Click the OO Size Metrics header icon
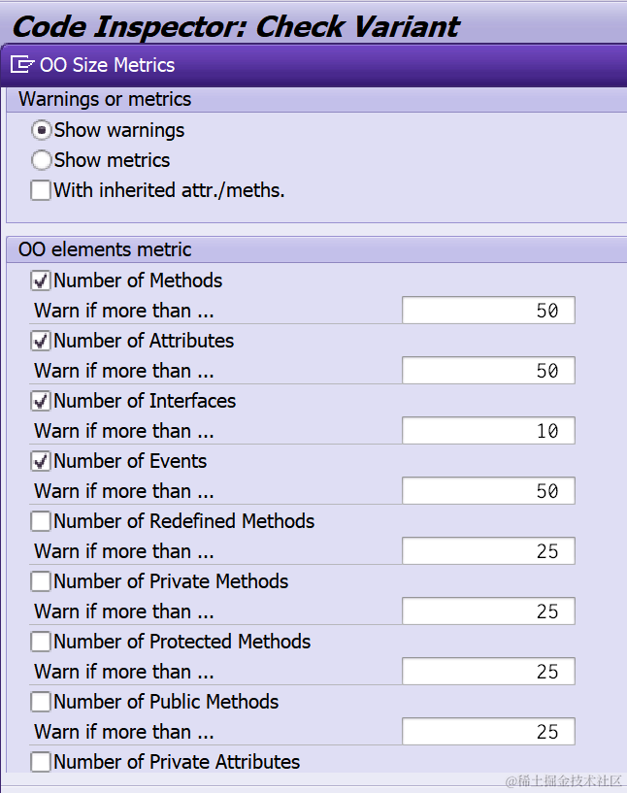 coord(21,65)
